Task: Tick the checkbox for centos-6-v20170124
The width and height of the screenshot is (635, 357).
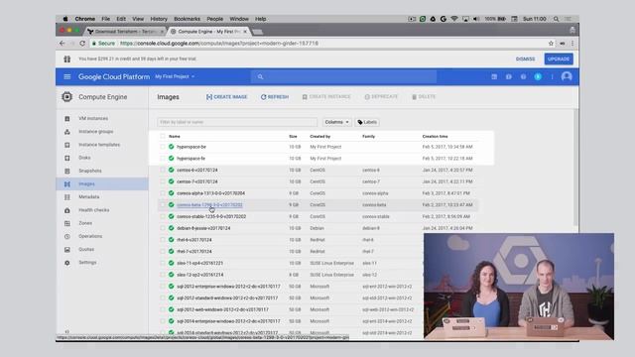Action: point(163,170)
